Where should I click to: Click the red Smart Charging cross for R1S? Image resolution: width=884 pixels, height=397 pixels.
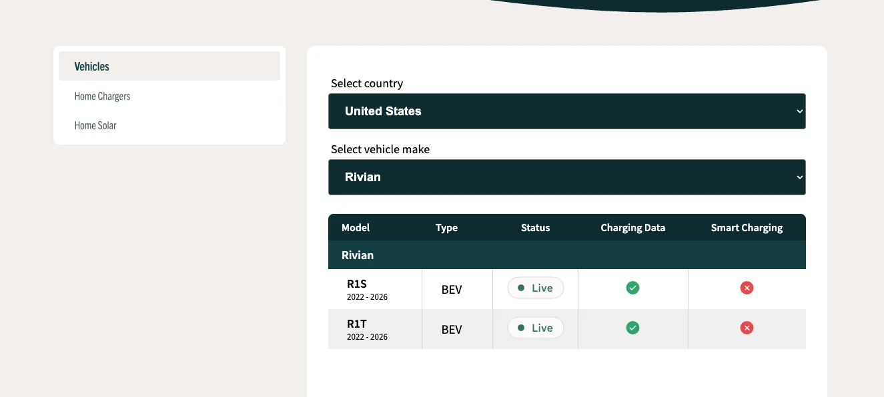point(747,288)
